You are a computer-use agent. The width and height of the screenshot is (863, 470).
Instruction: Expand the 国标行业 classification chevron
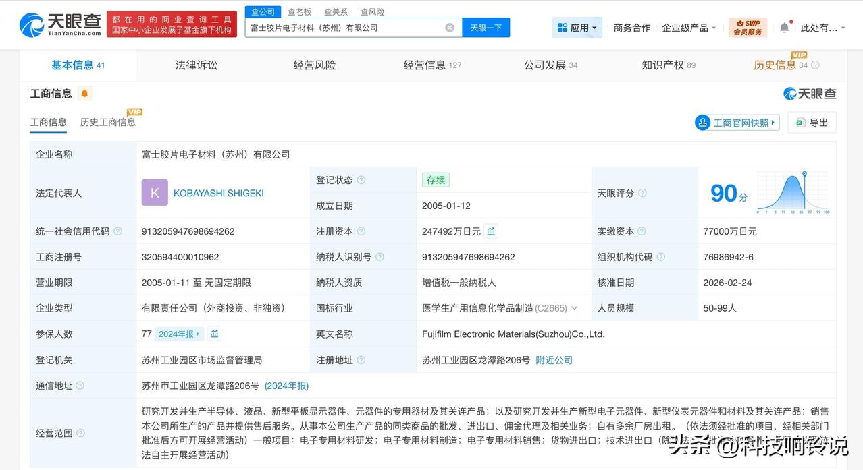[x=575, y=307]
